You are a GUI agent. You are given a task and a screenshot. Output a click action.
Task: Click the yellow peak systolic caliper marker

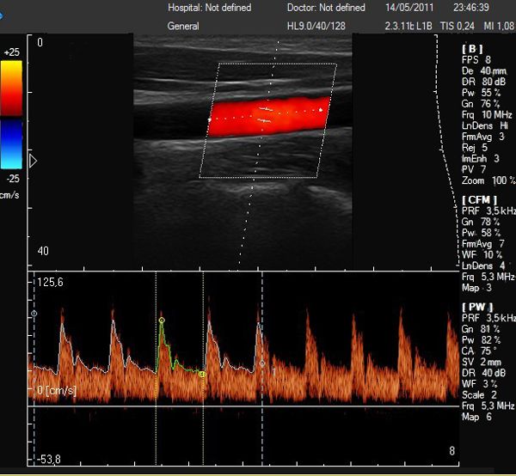[161, 320]
